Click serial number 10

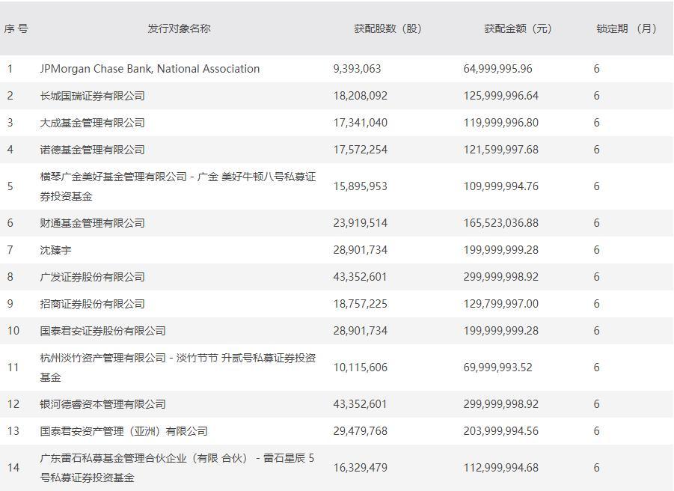[13, 331]
